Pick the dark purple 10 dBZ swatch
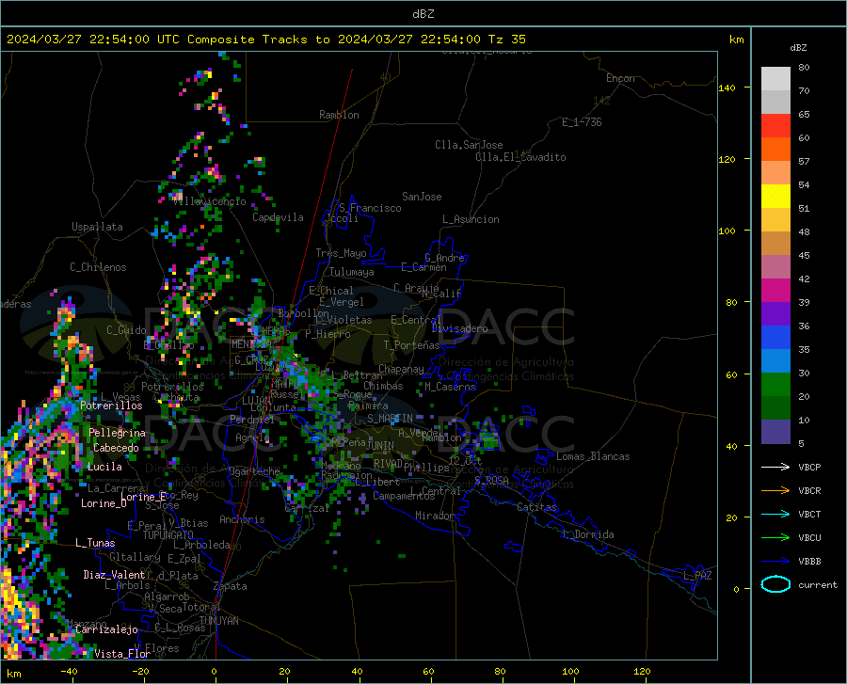This screenshot has width=847, height=684. (775, 432)
